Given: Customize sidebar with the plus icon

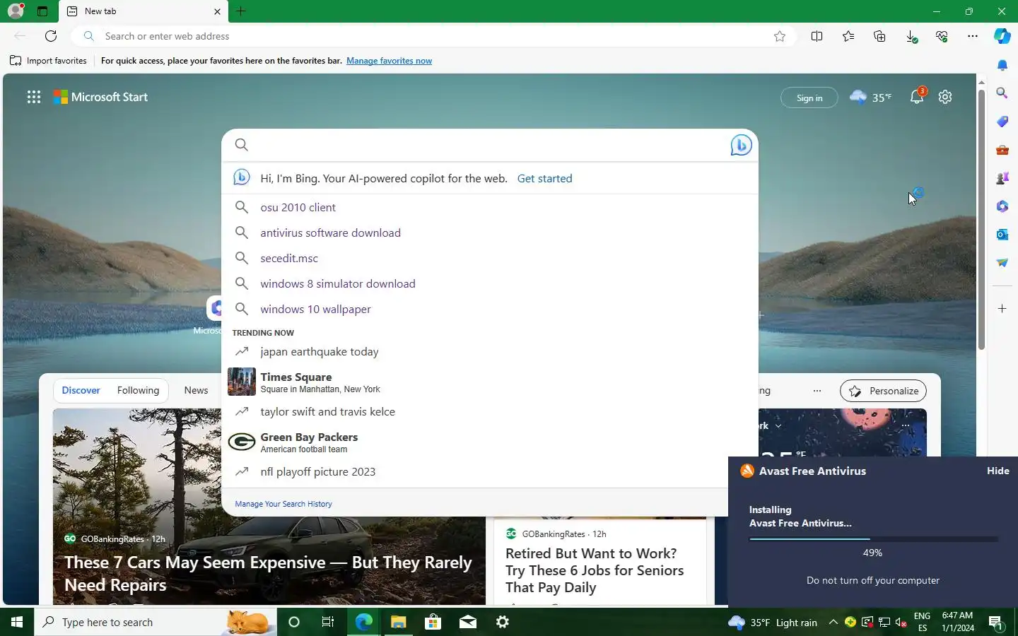Looking at the screenshot, I should [1002, 309].
